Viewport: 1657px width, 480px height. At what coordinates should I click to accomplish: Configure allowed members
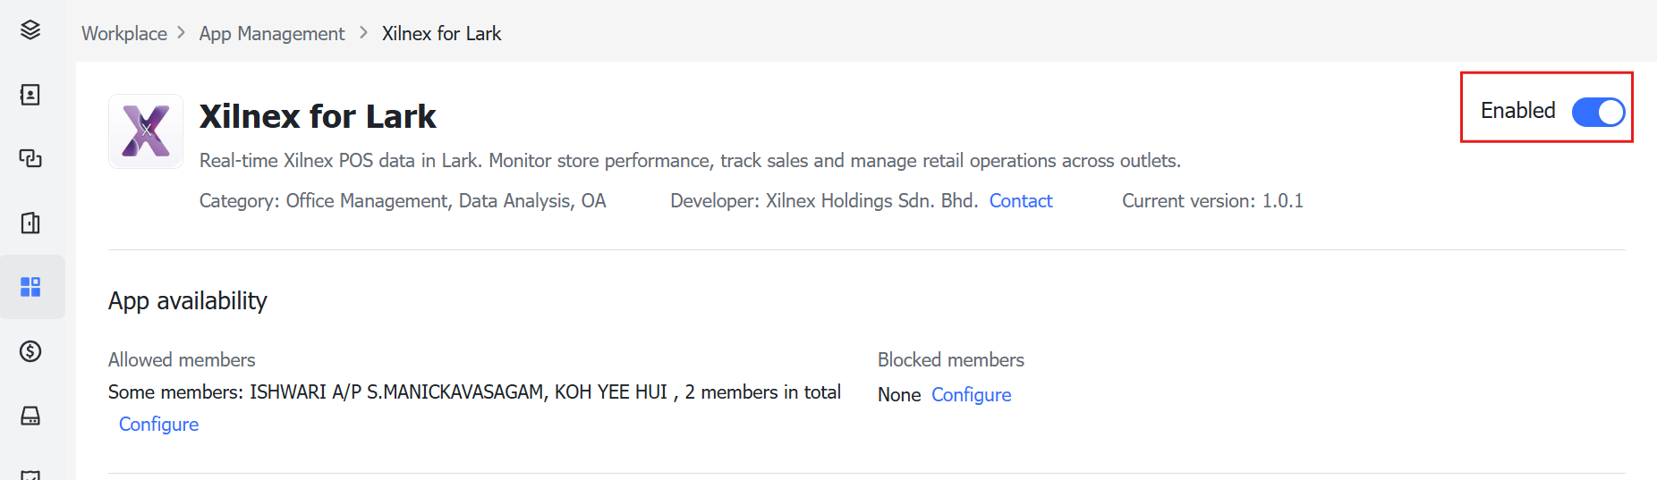pyautogui.click(x=159, y=425)
